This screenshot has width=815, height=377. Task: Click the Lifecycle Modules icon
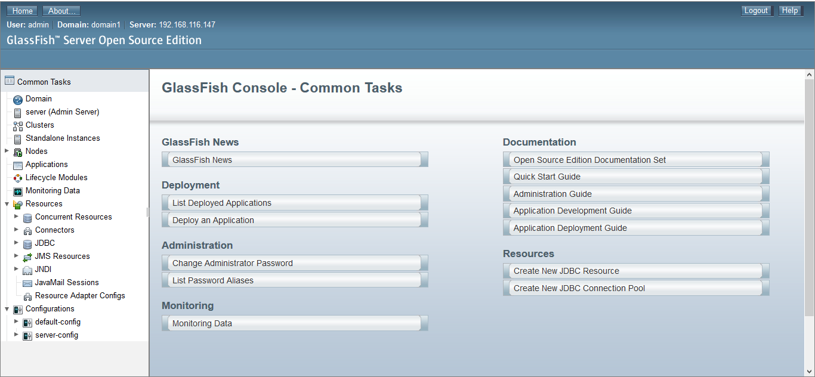(18, 178)
